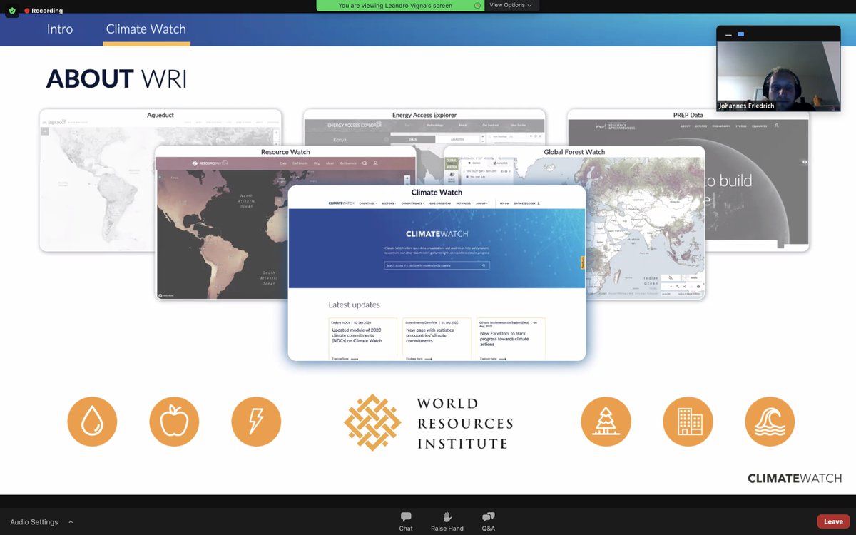Click the orange ocean wave icon
The height and width of the screenshot is (535, 856).
(x=770, y=422)
